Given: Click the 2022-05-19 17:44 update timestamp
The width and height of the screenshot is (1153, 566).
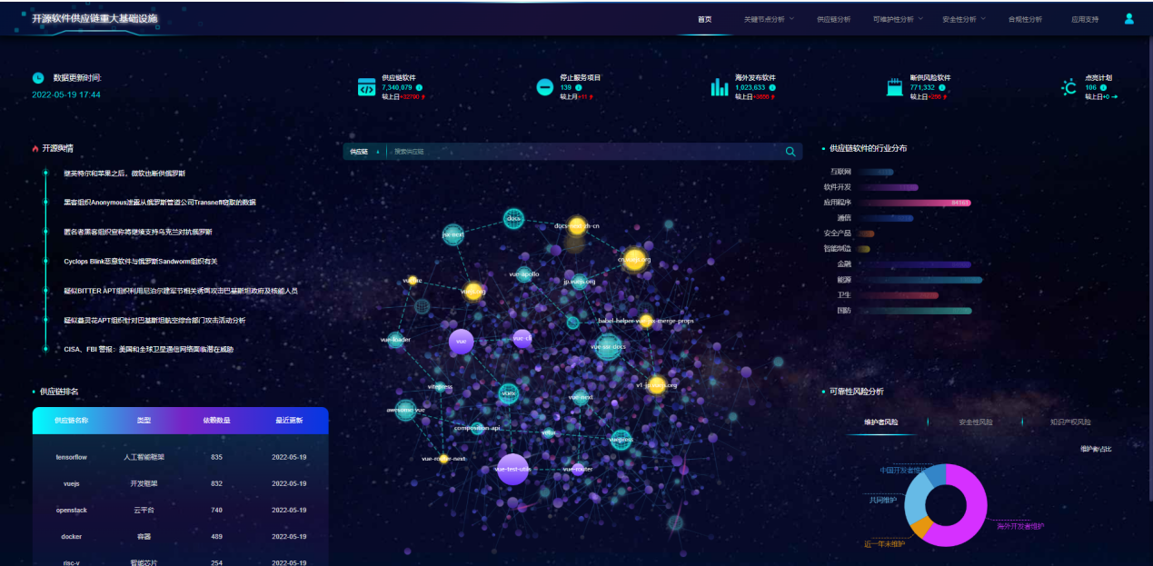Looking at the screenshot, I should (66, 94).
